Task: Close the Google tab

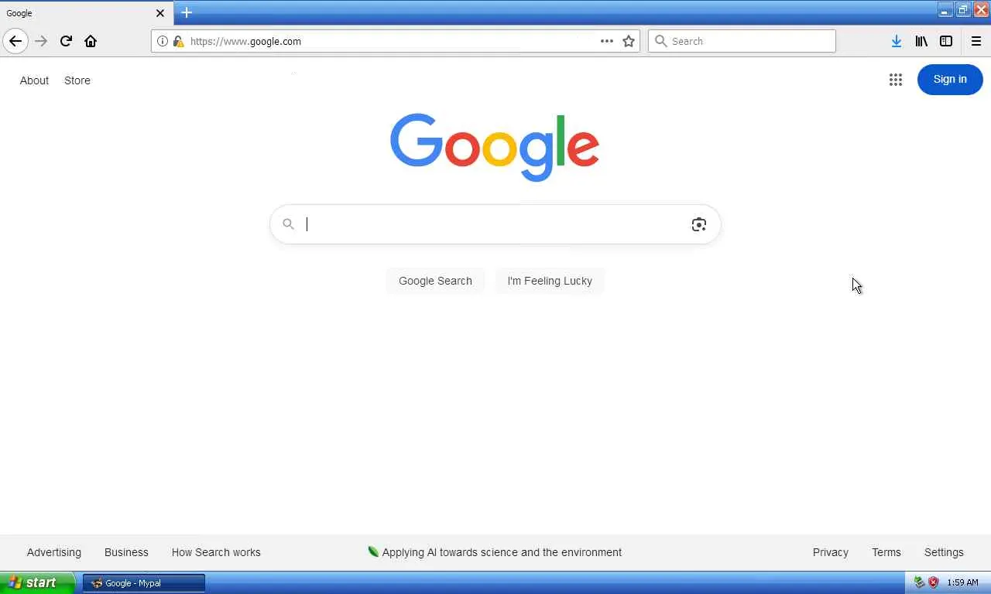Action: pyautogui.click(x=160, y=13)
